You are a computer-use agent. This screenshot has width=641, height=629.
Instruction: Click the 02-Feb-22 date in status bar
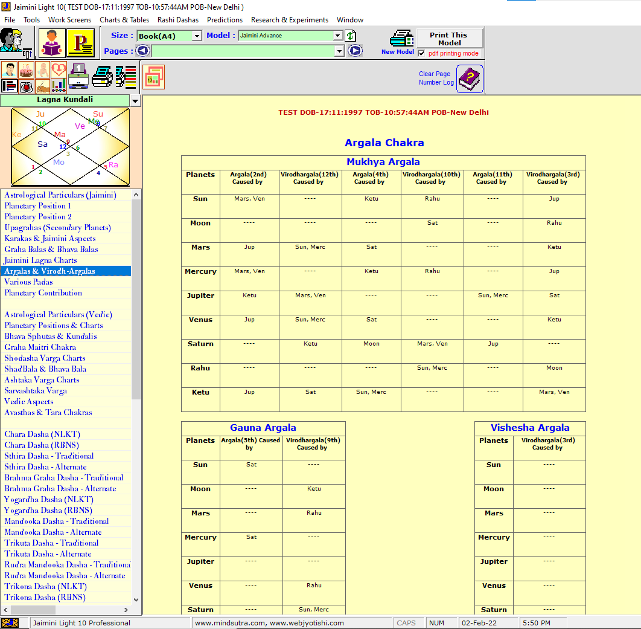479,623
